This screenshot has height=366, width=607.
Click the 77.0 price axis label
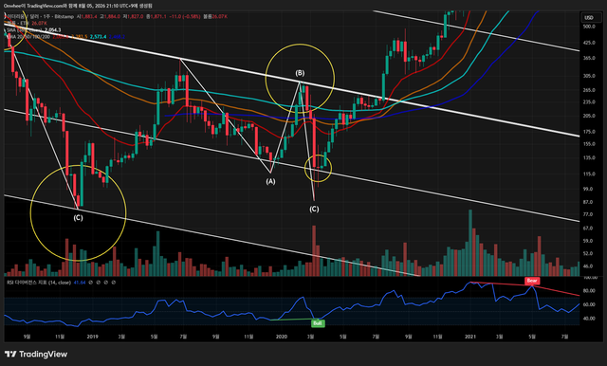588,214
